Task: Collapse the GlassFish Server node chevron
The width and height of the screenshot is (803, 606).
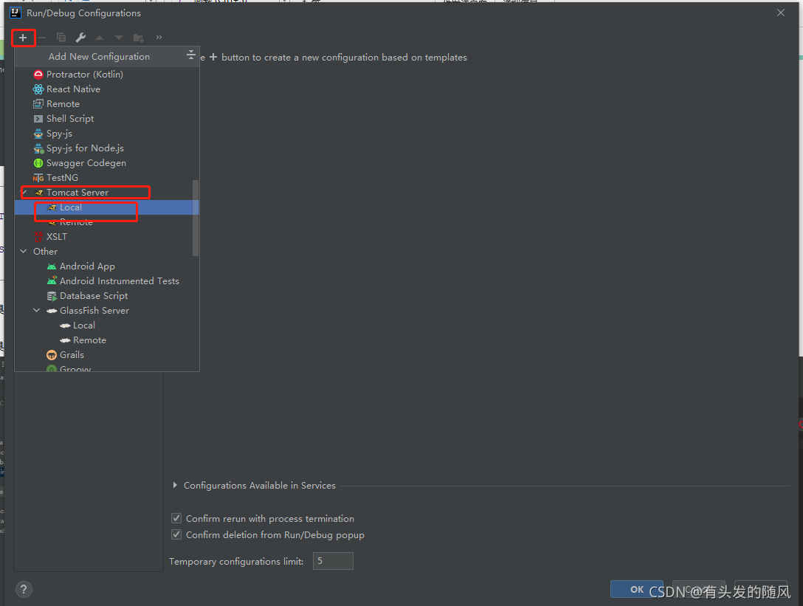Action: click(x=37, y=311)
